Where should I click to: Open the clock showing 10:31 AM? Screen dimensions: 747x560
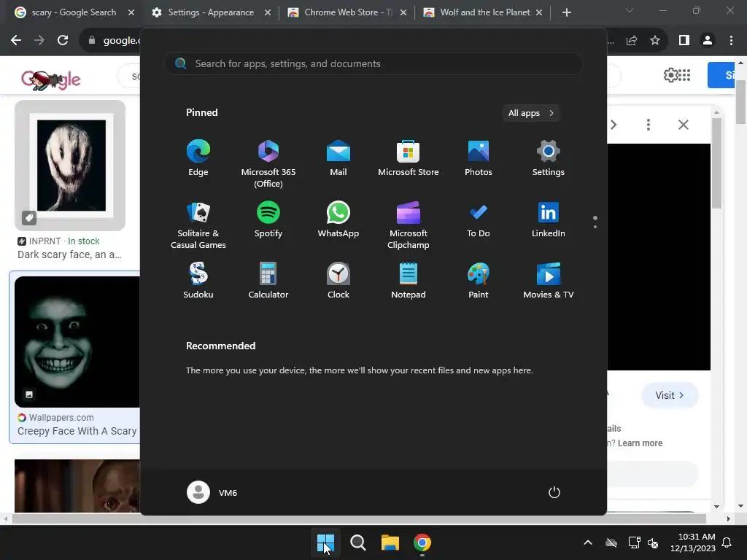pyautogui.click(x=693, y=542)
